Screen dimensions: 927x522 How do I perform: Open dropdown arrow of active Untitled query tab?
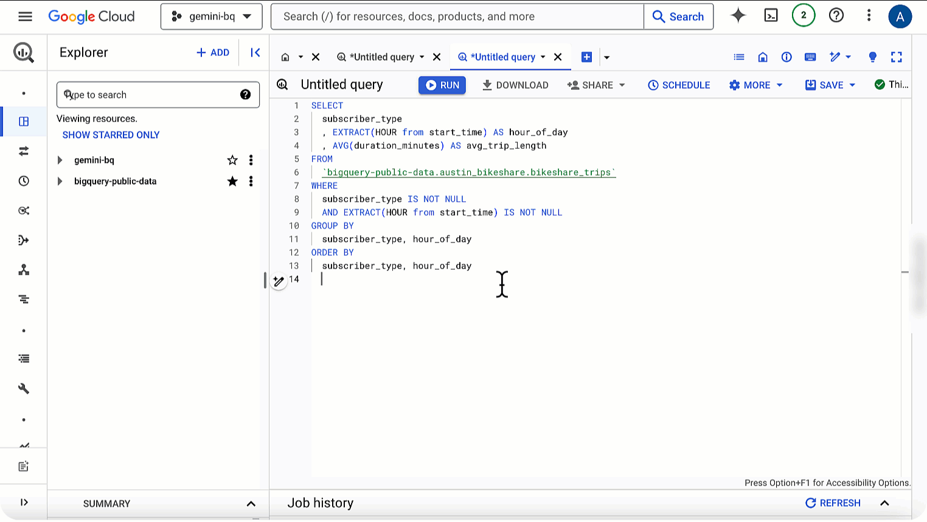543,57
